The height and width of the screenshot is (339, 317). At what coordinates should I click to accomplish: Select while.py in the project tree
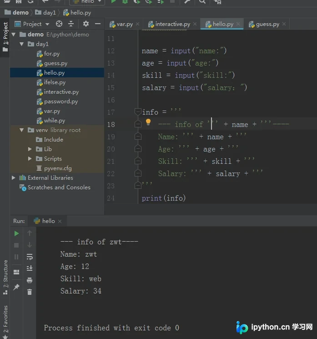click(x=55, y=121)
